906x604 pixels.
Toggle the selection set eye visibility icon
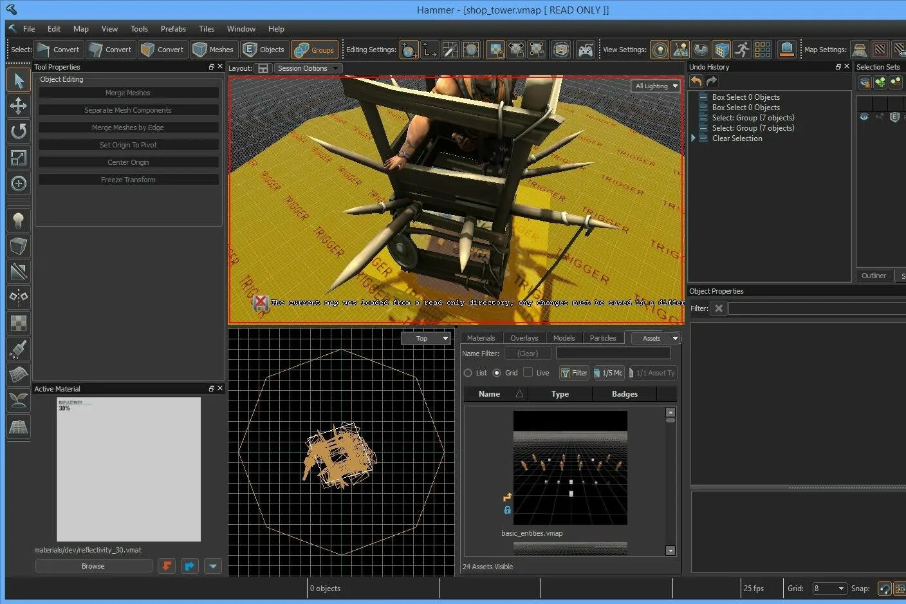click(864, 117)
